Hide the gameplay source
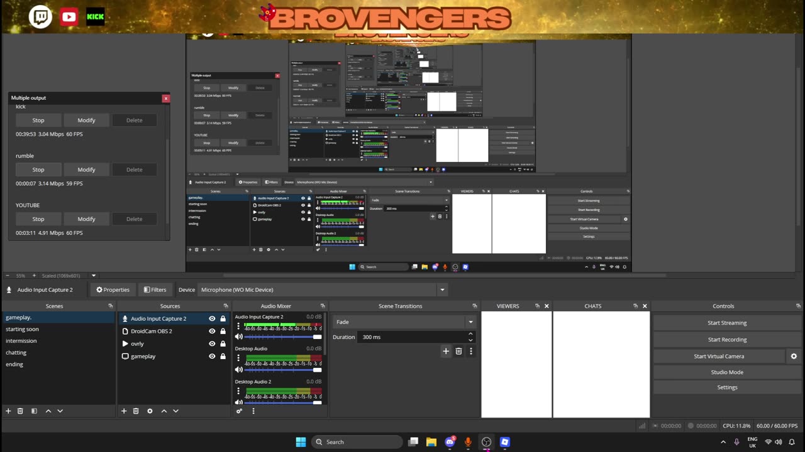805x452 pixels. click(x=212, y=357)
